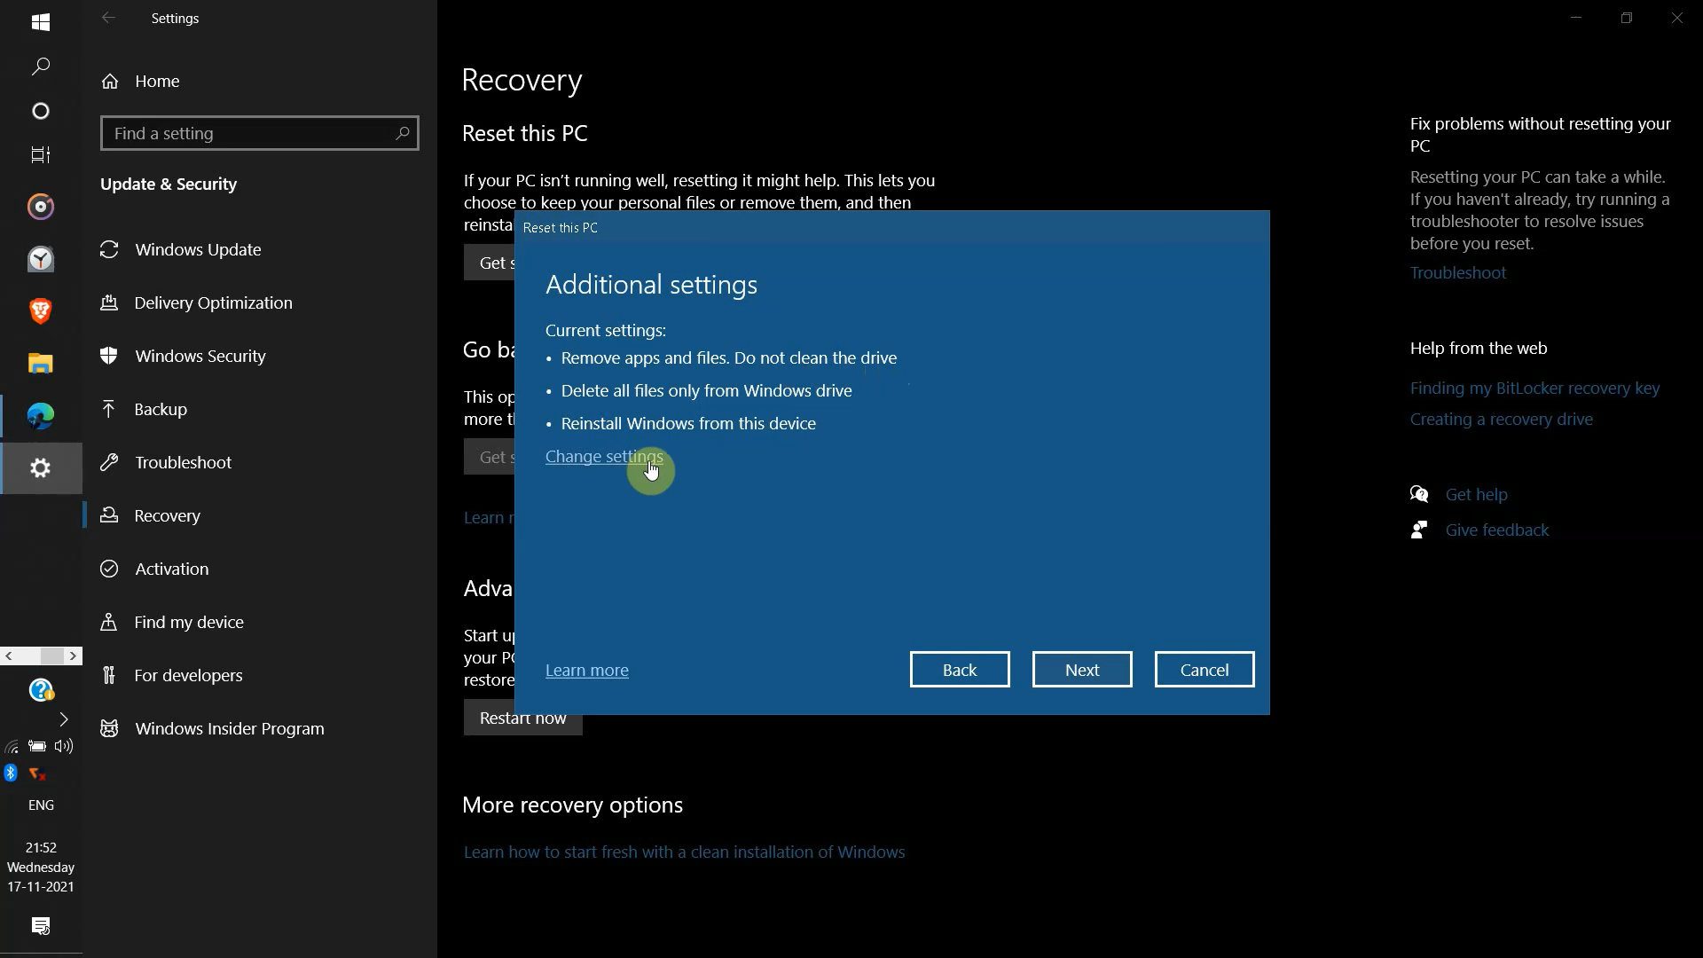1703x958 pixels.
Task: Open the Backup settings page
Action: (x=161, y=409)
